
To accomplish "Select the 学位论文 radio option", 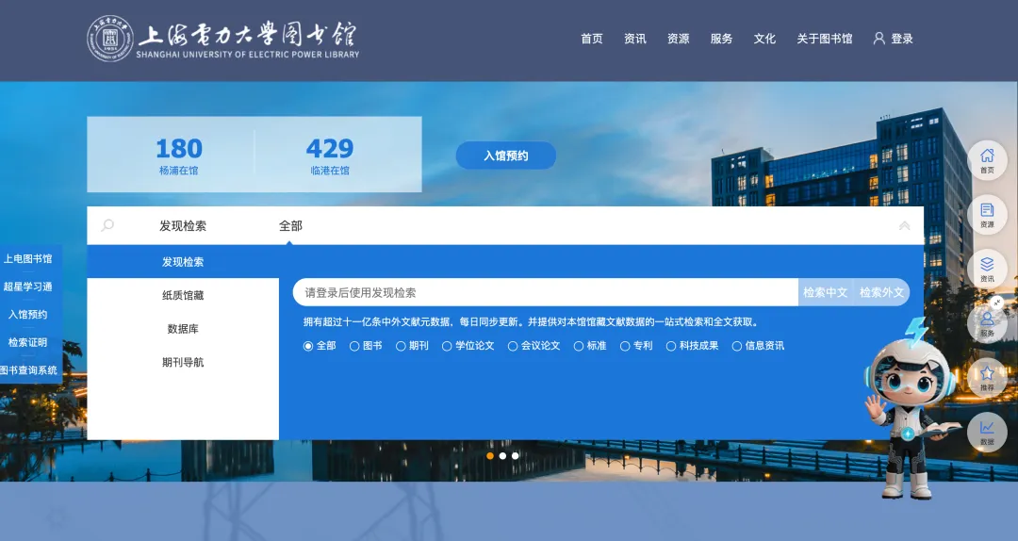I will (447, 346).
